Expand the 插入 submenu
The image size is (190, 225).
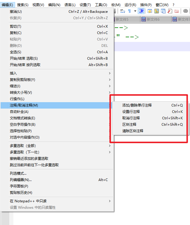point(57,73)
